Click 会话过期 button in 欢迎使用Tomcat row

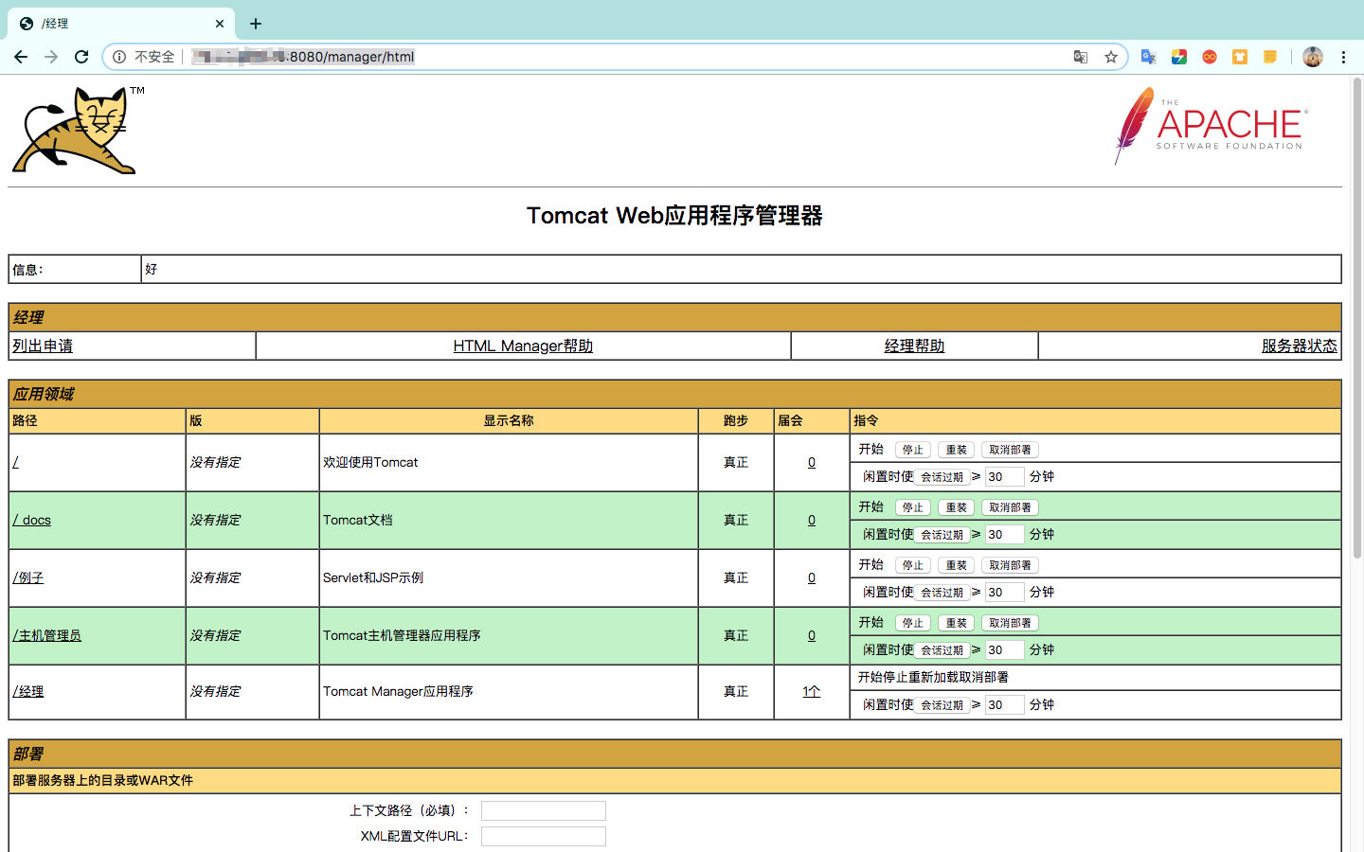point(942,477)
